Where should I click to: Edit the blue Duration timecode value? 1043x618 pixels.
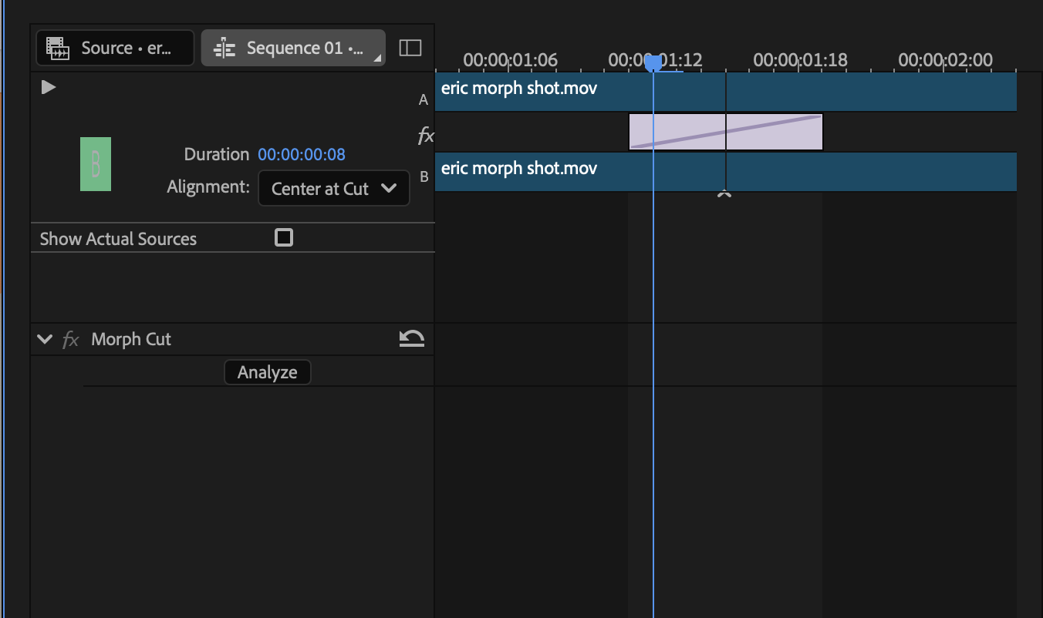301,154
